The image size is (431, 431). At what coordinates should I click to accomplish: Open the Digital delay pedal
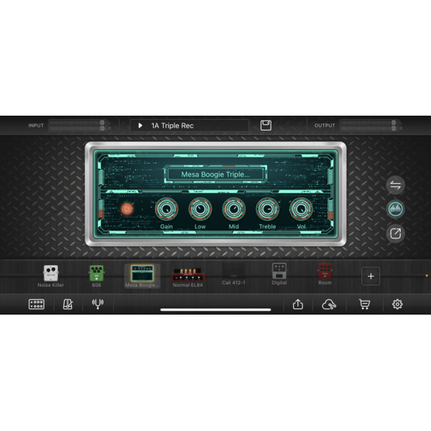pyautogui.click(x=279, y=272)
